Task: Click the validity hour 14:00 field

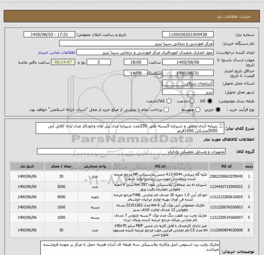Action: coord(136,73)
